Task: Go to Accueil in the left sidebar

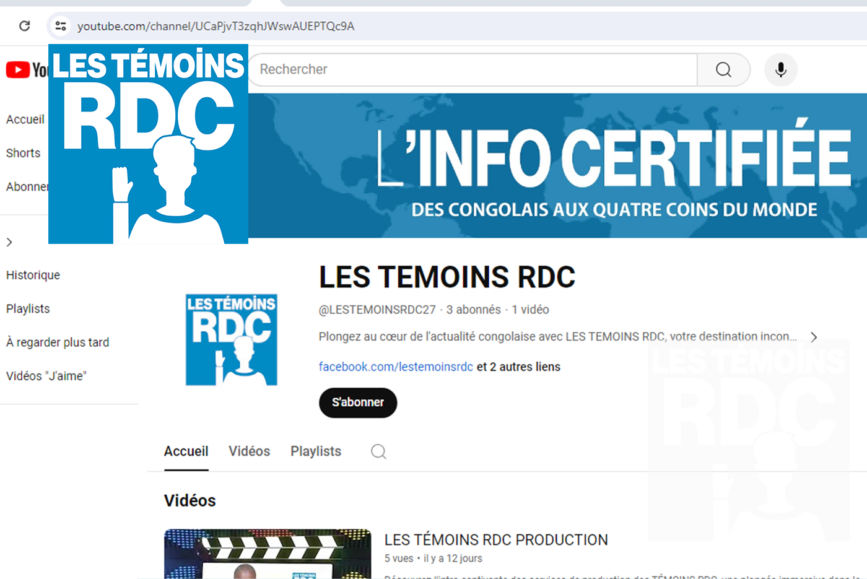Action: [x=25, y=120]
